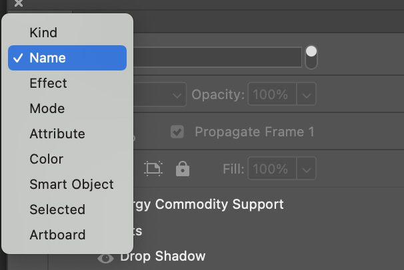The image size is (404, 270).
Task: Choose Smart Object filter type
Action: (x=67, y=184)
